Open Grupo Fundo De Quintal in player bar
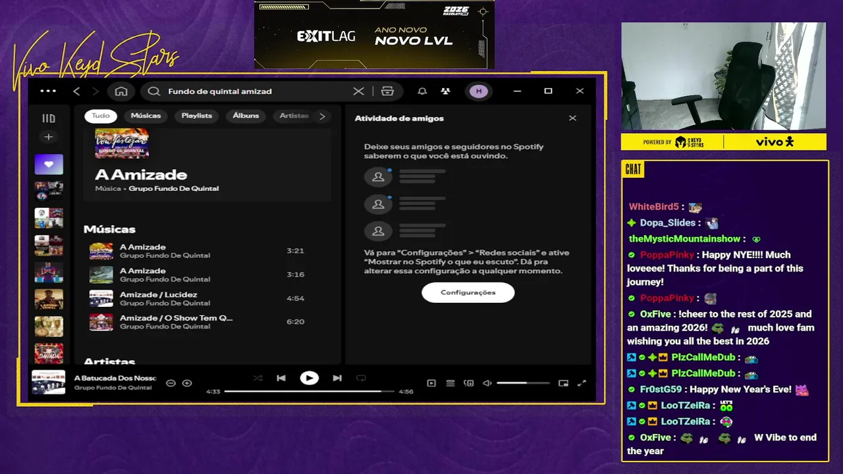The height and width of the screenshot is (474, 843). (113, 388)
